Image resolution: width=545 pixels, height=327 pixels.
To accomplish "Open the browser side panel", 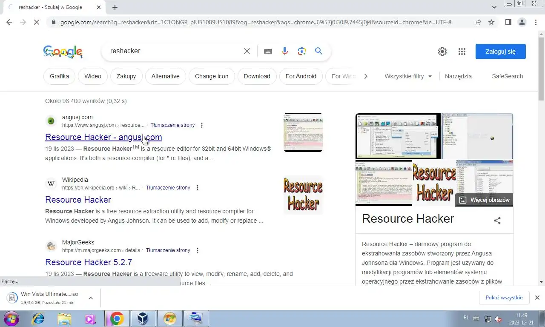I will (x=508, y=22).
